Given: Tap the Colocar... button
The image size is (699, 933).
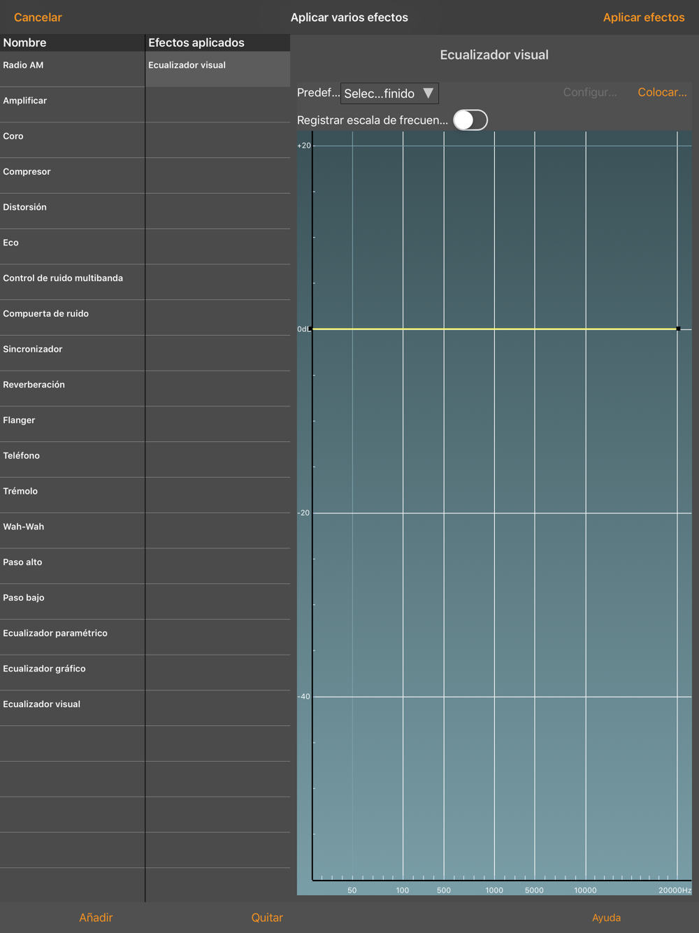Looking at the screenshot, I should tap(662, 92).
